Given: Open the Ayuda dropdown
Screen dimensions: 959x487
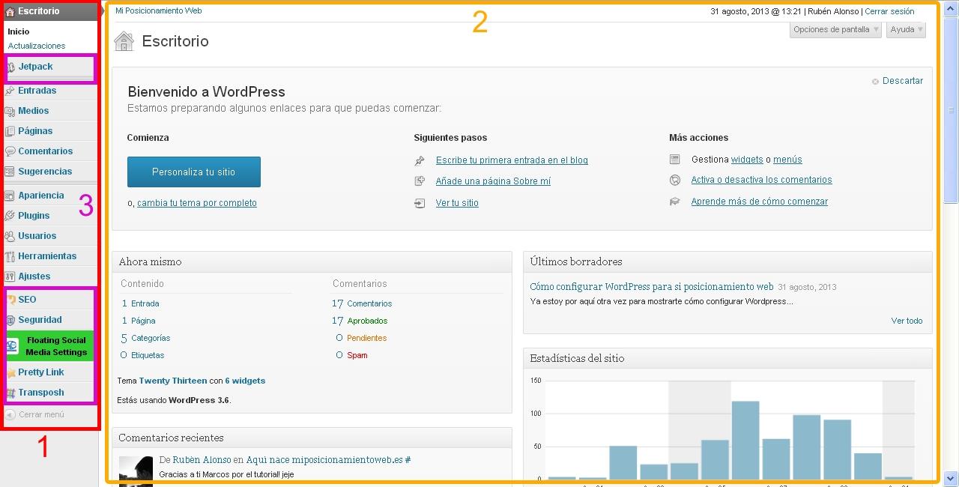Looking at the screenshot, I should pos(904,29).
